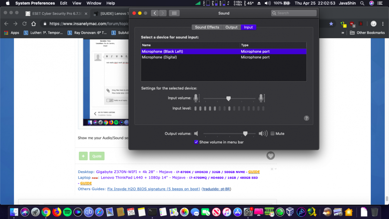389x219 pixels.
Task: Open the traduzido: pt-BR link
Action: coord(216,189)
